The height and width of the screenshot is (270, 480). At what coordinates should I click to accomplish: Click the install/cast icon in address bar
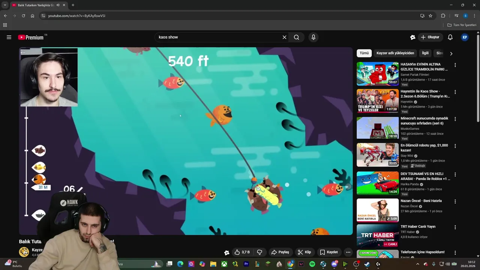click(422, 16)
